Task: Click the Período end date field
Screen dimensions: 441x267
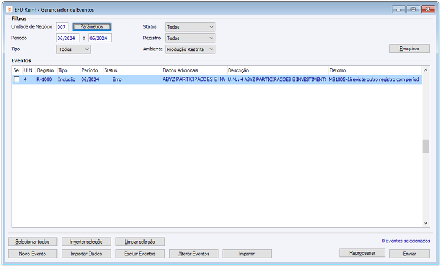Action: pyautogui.click(x=100, y=38)
